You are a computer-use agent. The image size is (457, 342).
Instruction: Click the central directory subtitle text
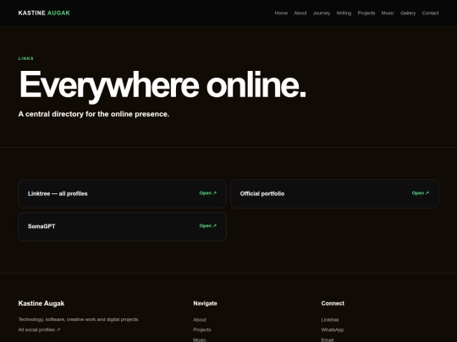[94, 114]
